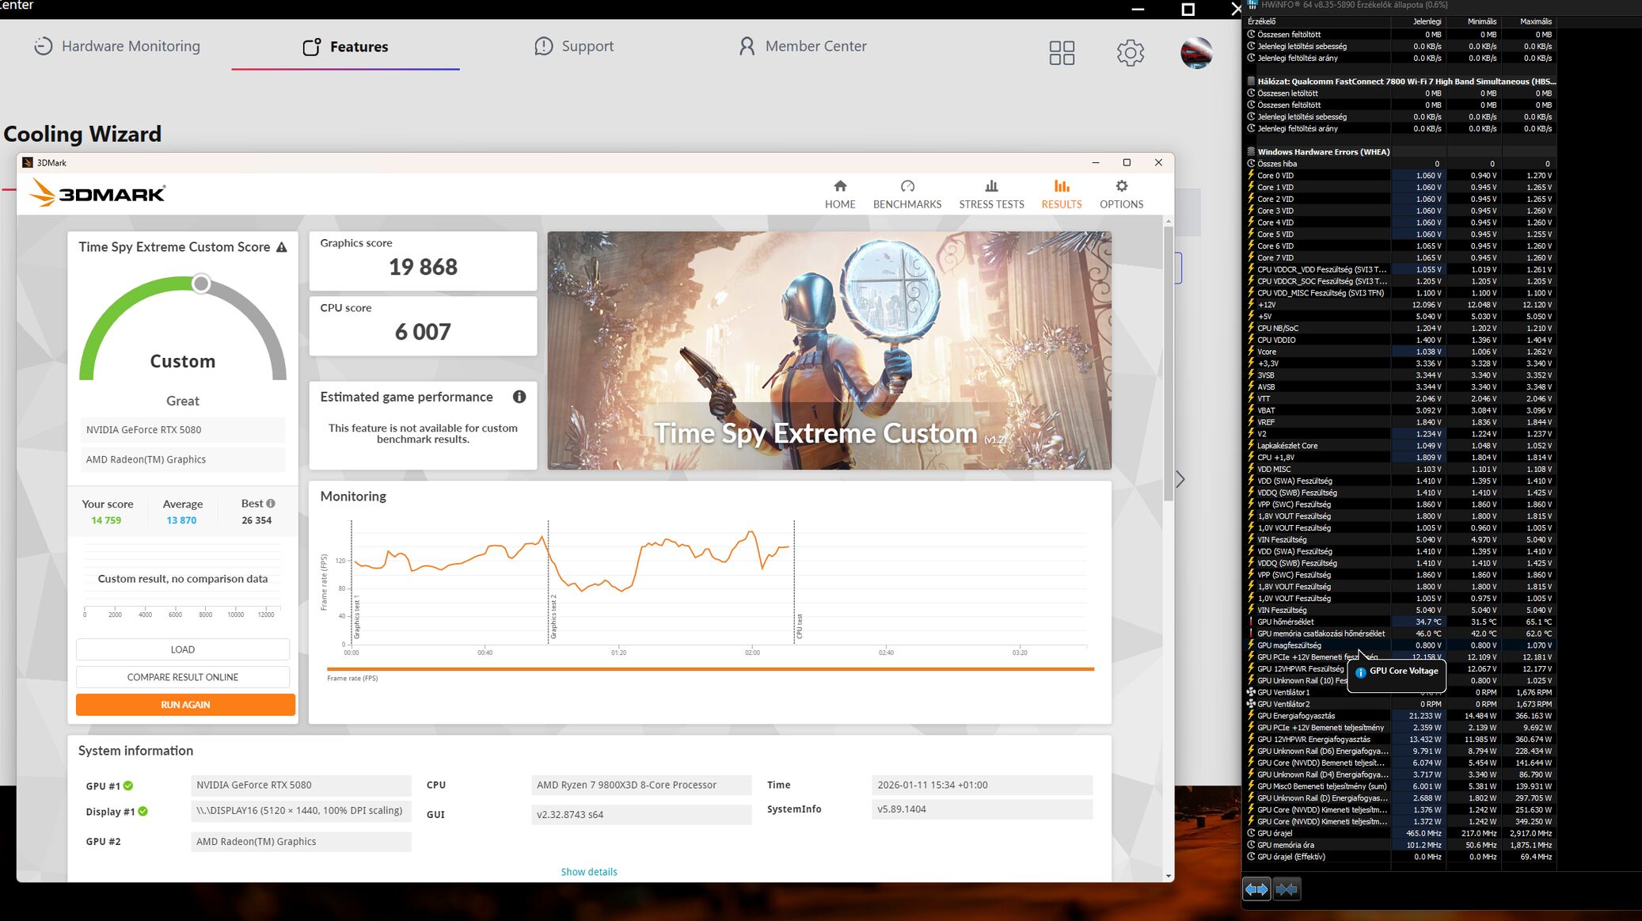The height and width of the screenshot is (921, 1642).
Task: Expand system info with Show details
Action: pos(588,872)
